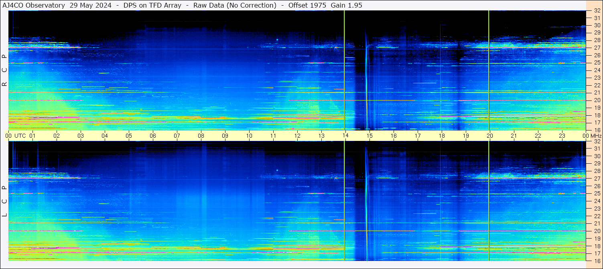Click the 17 MHz label on the LCP frequency scale

pyautogui.click(x=597, y=253)
